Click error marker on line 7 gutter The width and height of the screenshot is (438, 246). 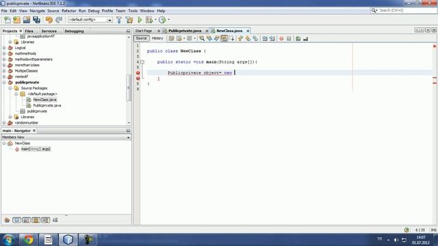138,79
